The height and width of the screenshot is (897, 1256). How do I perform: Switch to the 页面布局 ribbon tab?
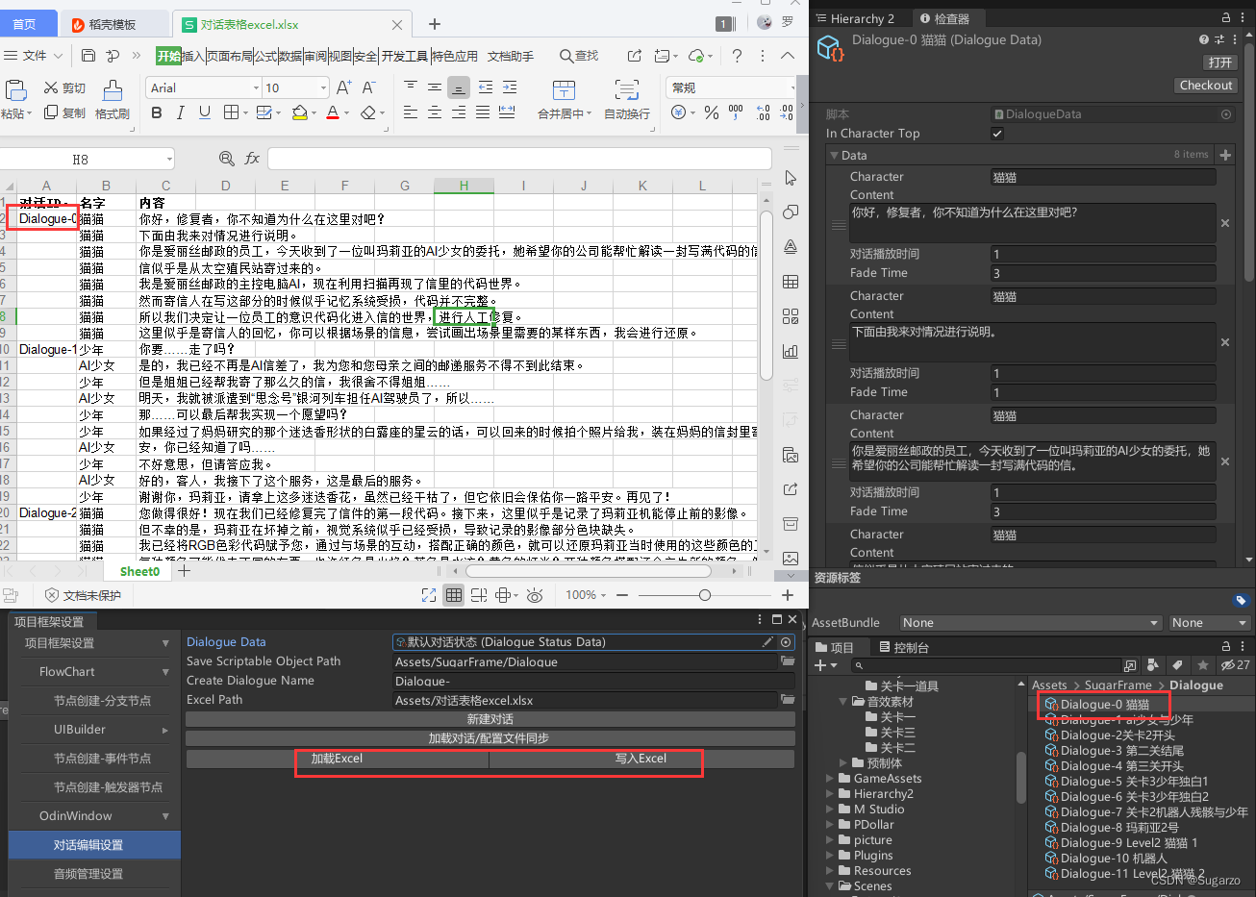229,56
